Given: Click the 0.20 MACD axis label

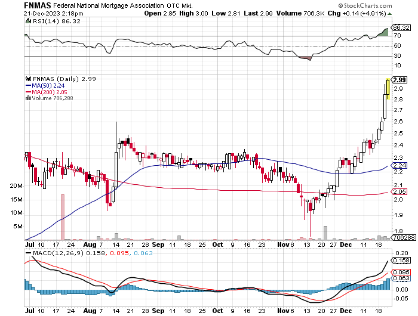Looking at the screenshot, I should click(x=402, y=253).
